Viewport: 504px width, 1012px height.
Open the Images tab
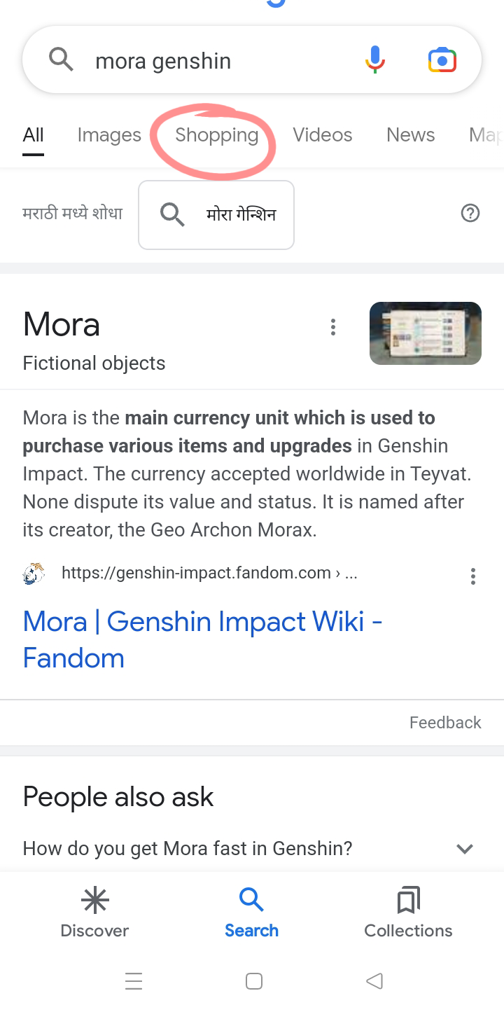point(109,134)
